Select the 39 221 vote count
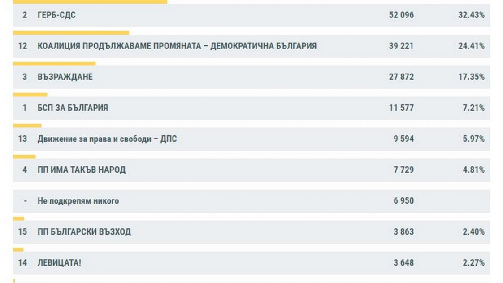This screenshot has width=503, height=283. point(401,46)
